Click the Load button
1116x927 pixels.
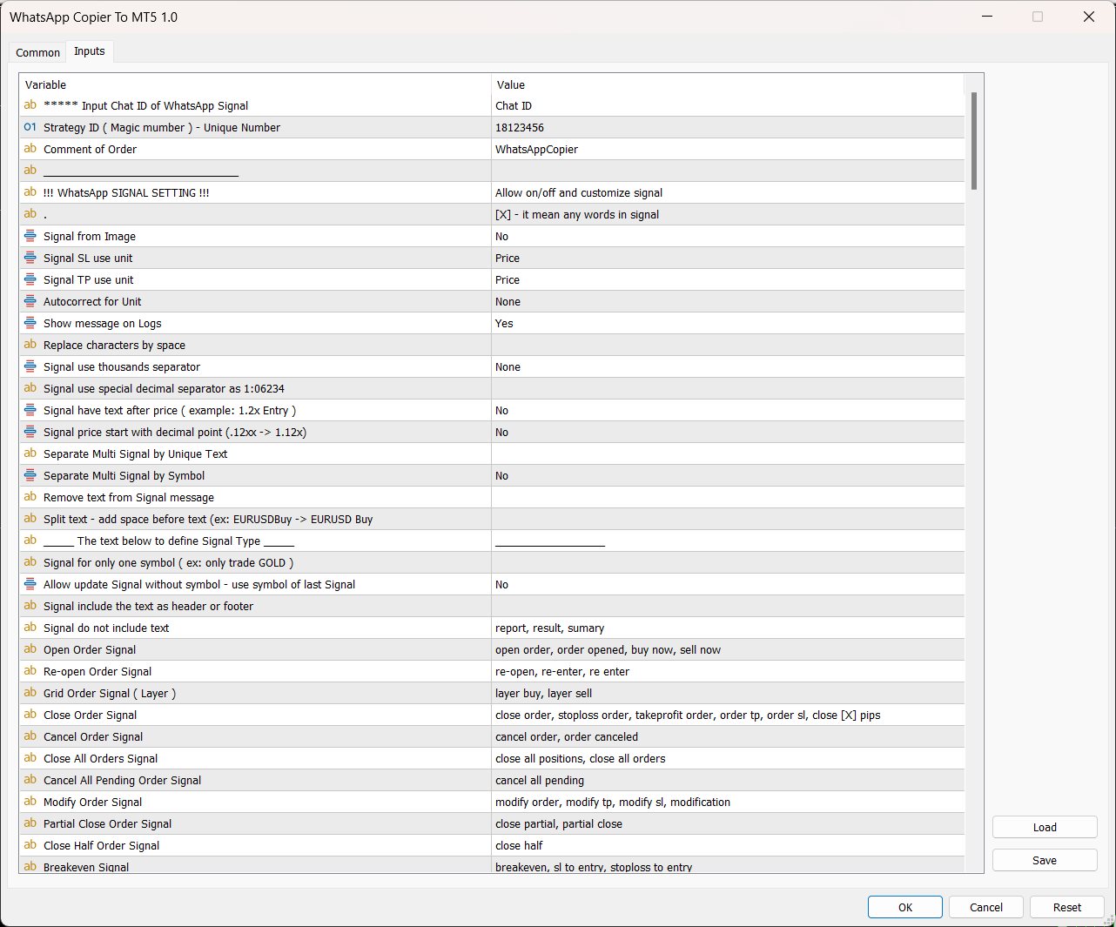point(1045,827)
